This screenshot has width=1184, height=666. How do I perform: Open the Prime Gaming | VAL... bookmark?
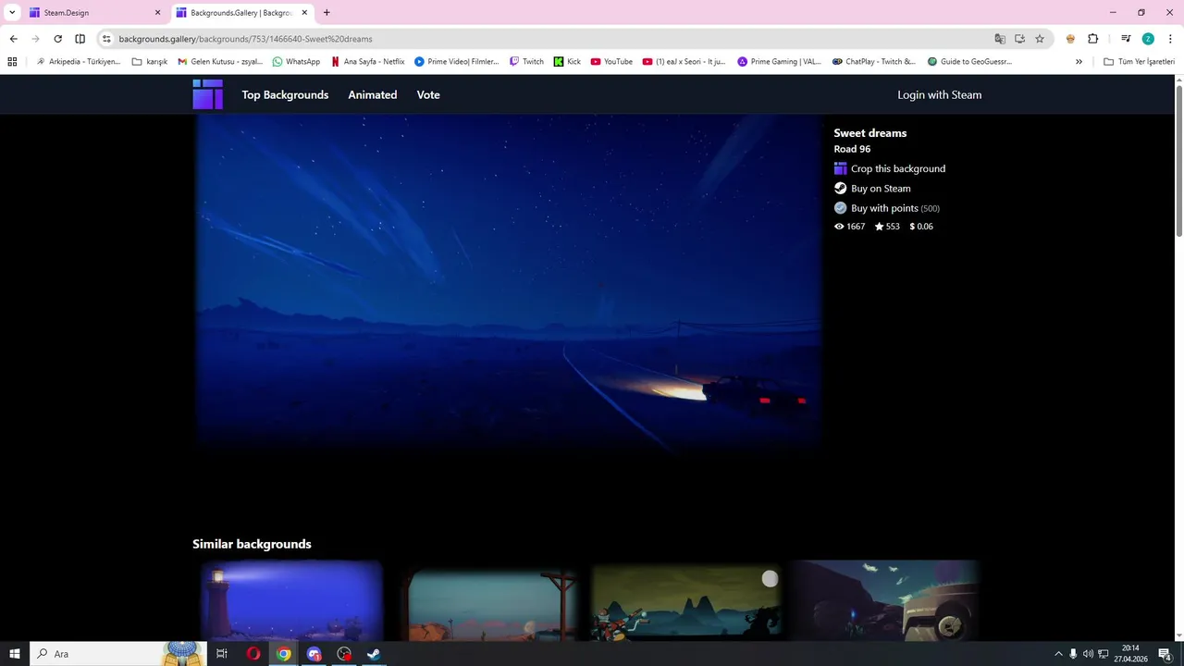point(779,62)
